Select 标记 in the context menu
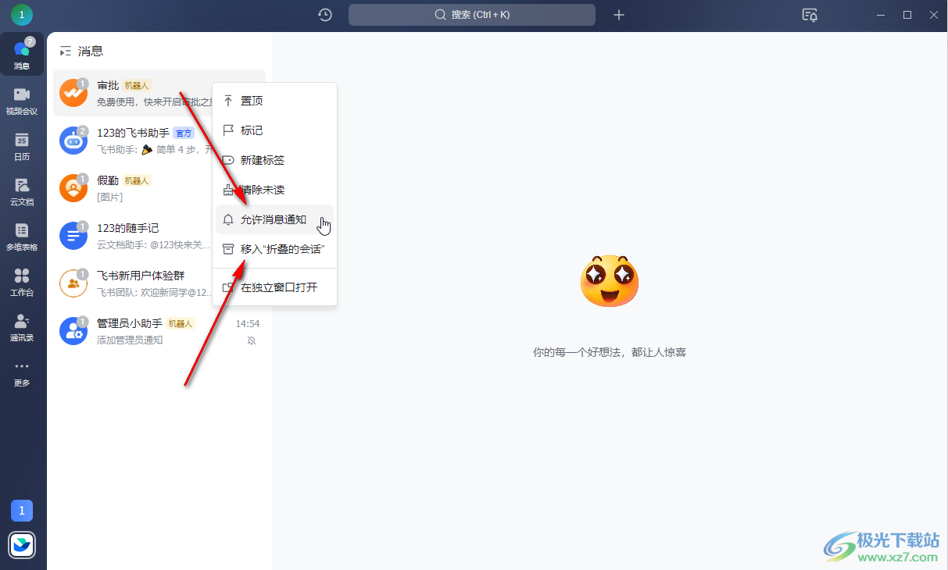Screen dimensions: 948x570 coord(274,130)
